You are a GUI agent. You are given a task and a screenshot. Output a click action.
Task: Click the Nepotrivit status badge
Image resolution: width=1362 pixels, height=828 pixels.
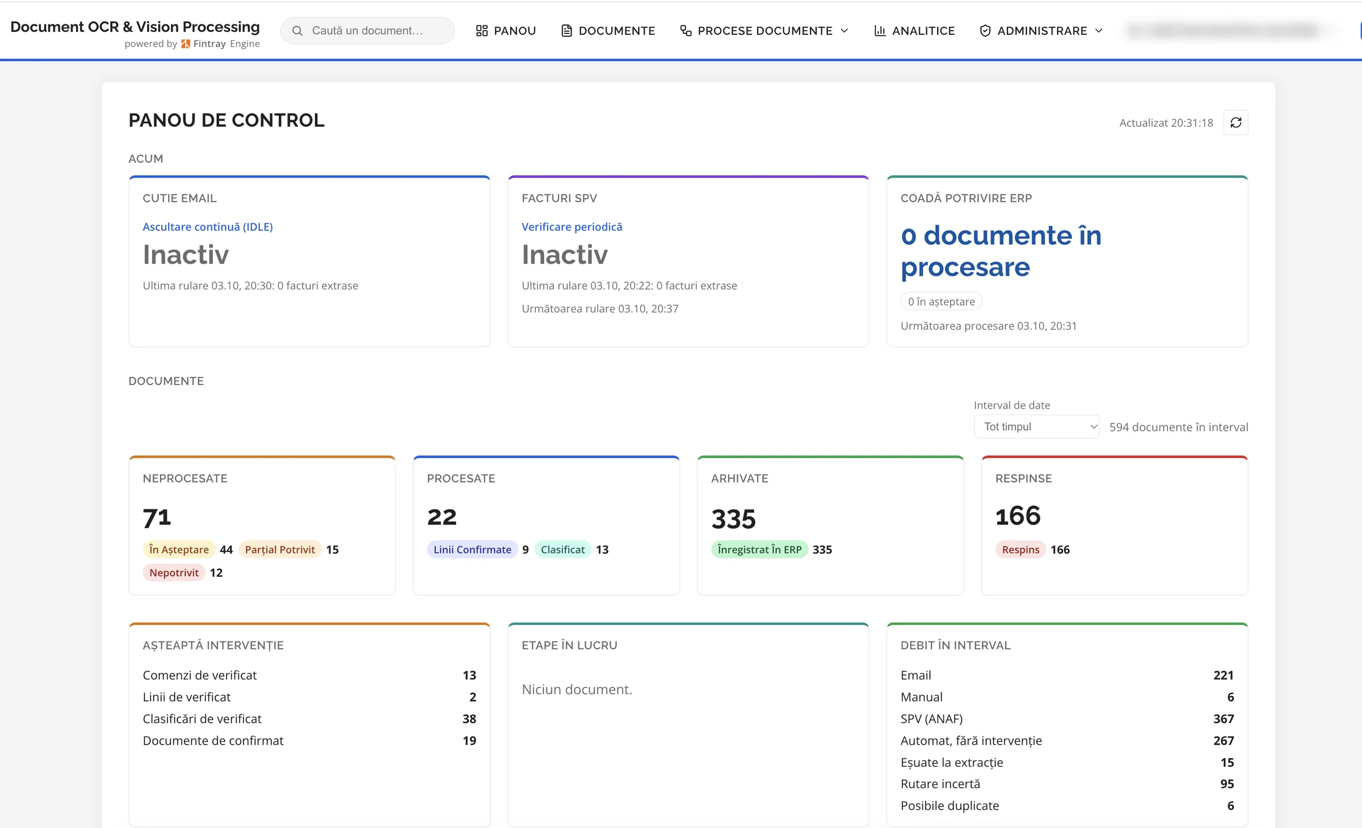174,573
